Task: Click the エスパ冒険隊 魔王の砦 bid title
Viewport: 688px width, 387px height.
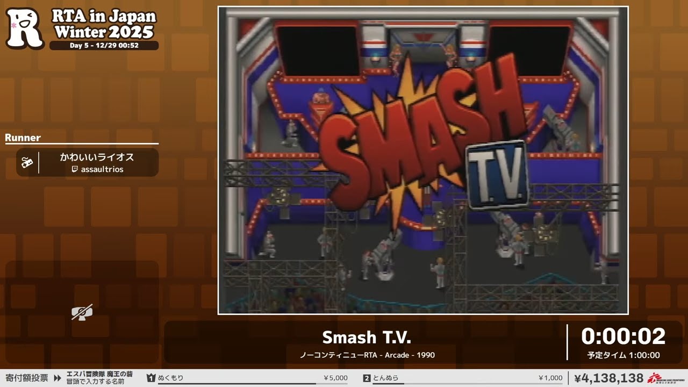Action: click(x=99, y=374)
